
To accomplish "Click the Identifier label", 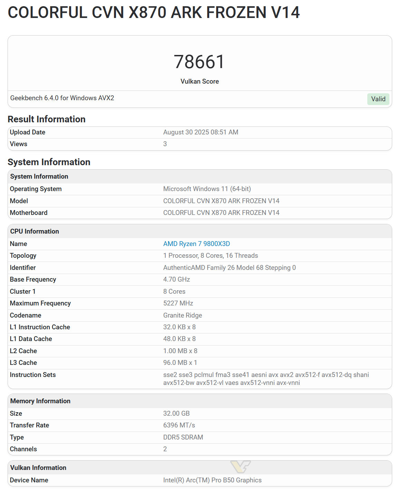I will coord(23,268).
